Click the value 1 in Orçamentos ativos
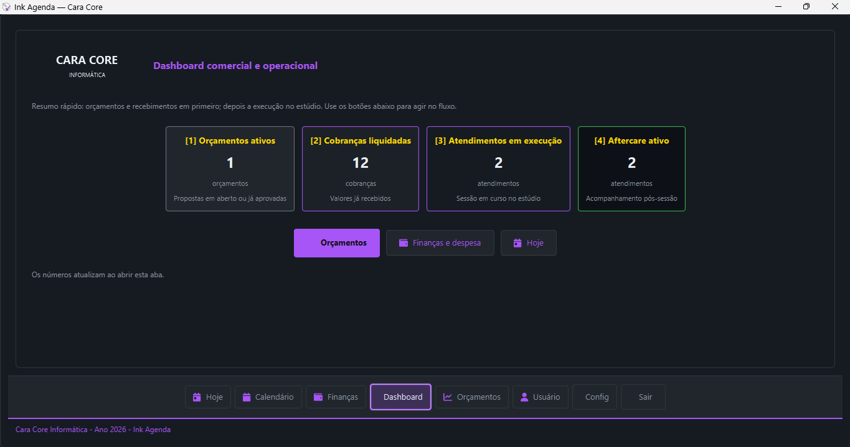850x447 pixels. tap(230, 163)
